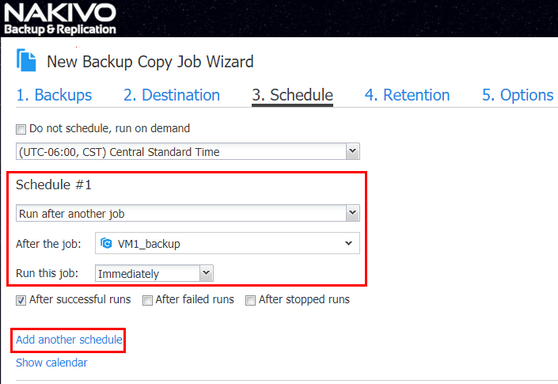Click Add another schedule link

point(69,340)
